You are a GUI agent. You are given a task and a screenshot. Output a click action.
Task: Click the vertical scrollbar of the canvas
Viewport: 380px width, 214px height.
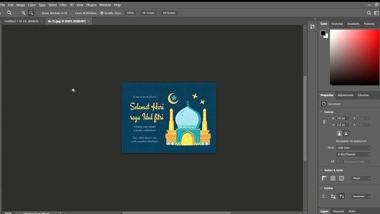[305, 118]
